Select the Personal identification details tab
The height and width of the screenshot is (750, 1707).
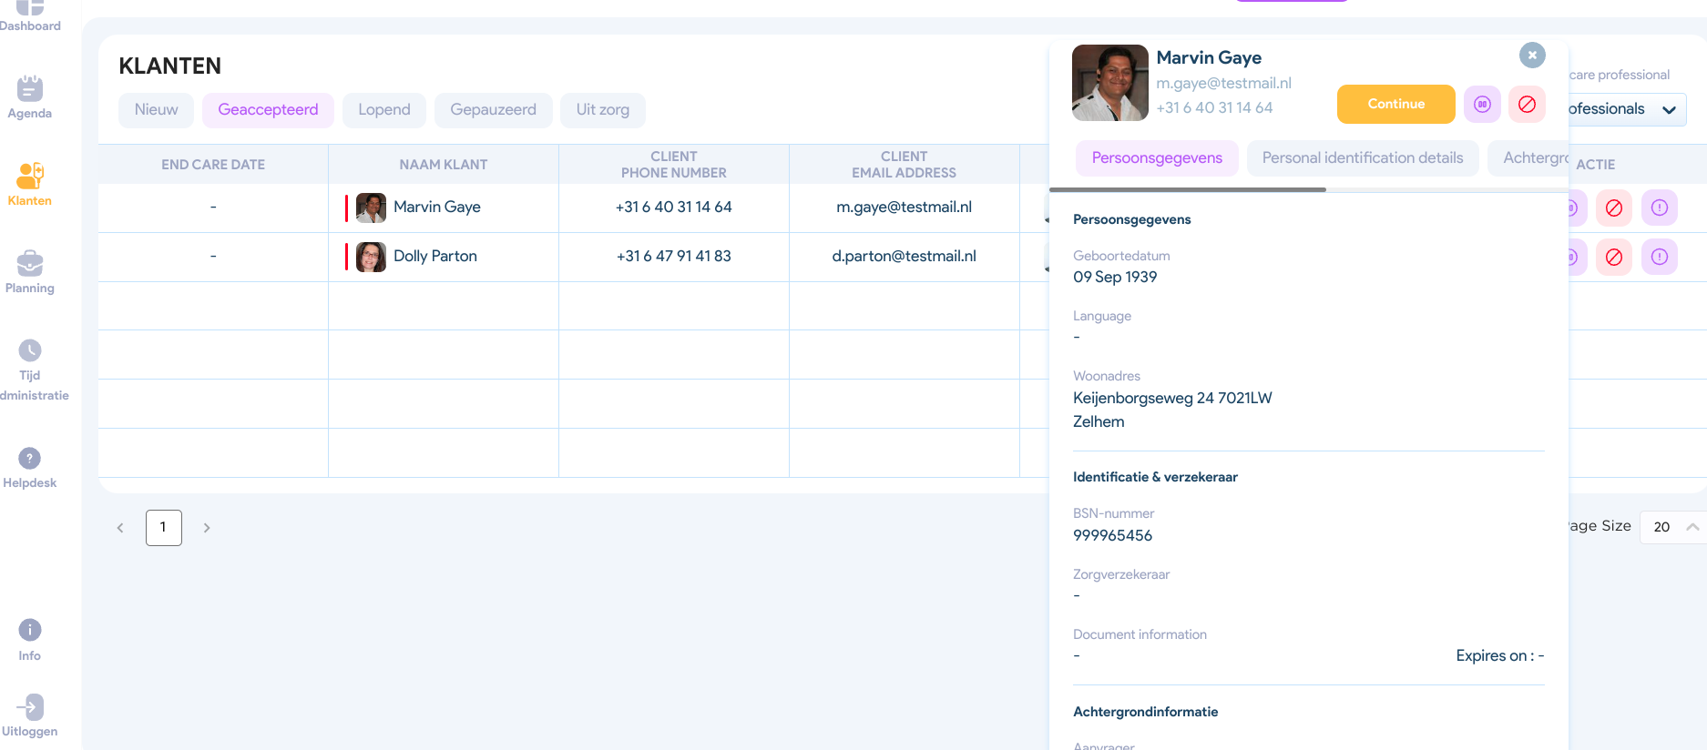pyautogui.click(x=1362, y=158)
